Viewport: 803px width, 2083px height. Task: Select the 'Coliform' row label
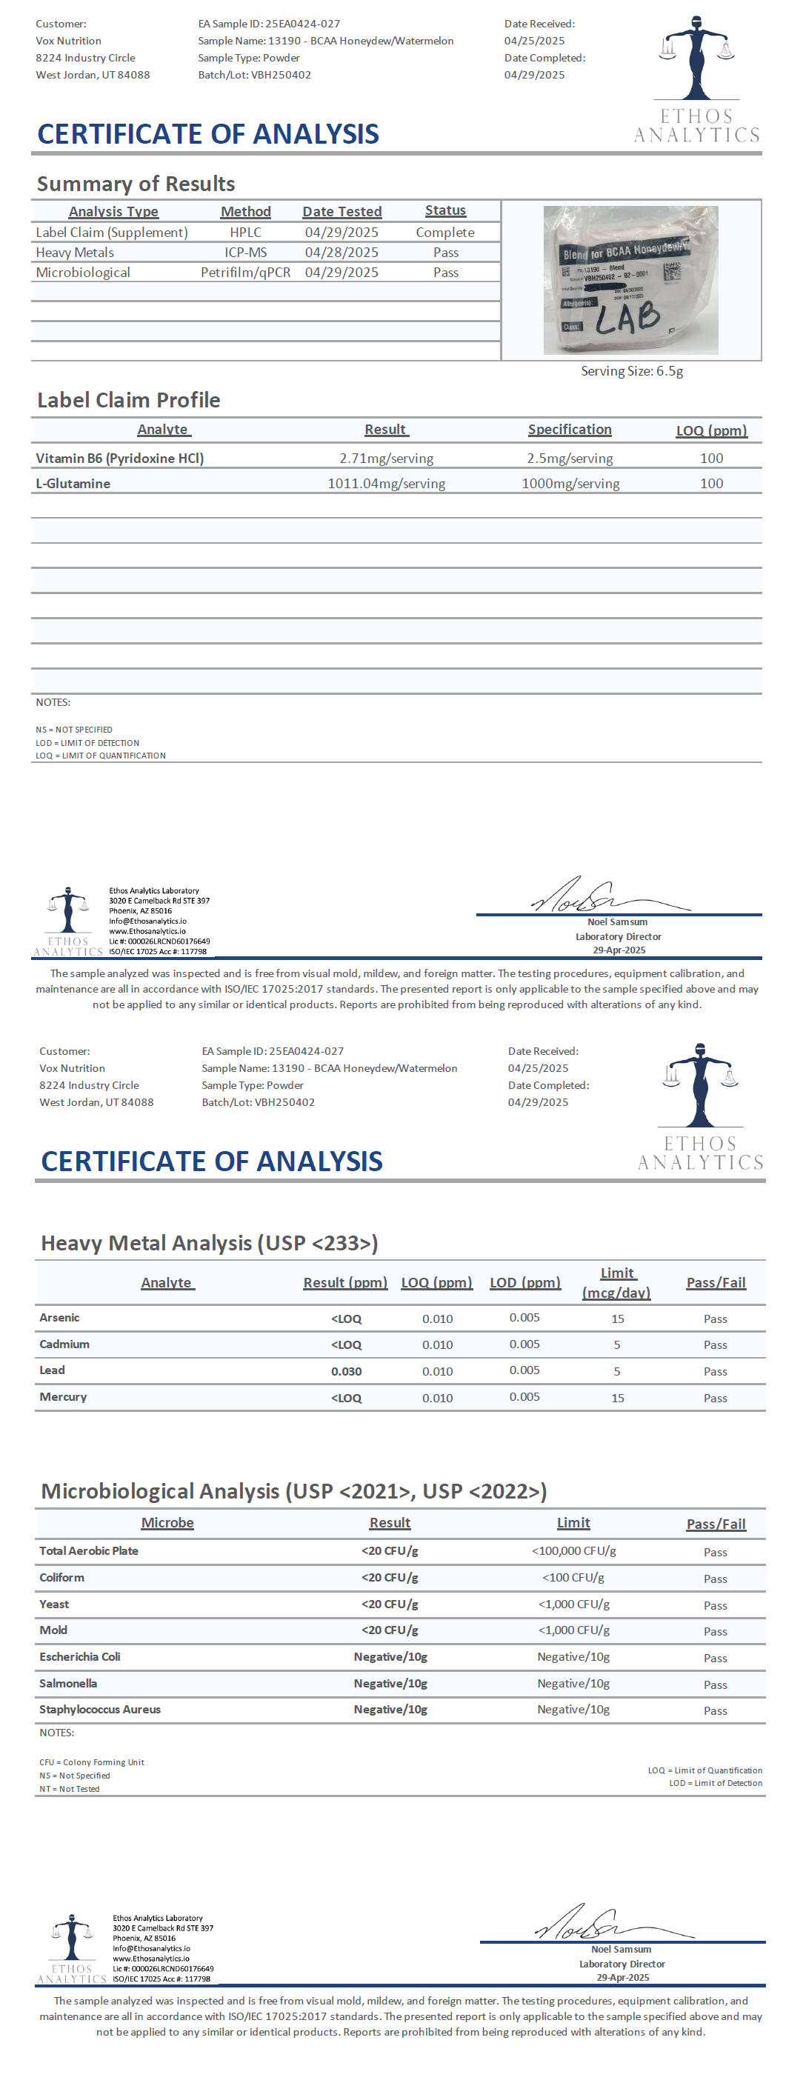pyautogui.click(x=61, y=1578)
